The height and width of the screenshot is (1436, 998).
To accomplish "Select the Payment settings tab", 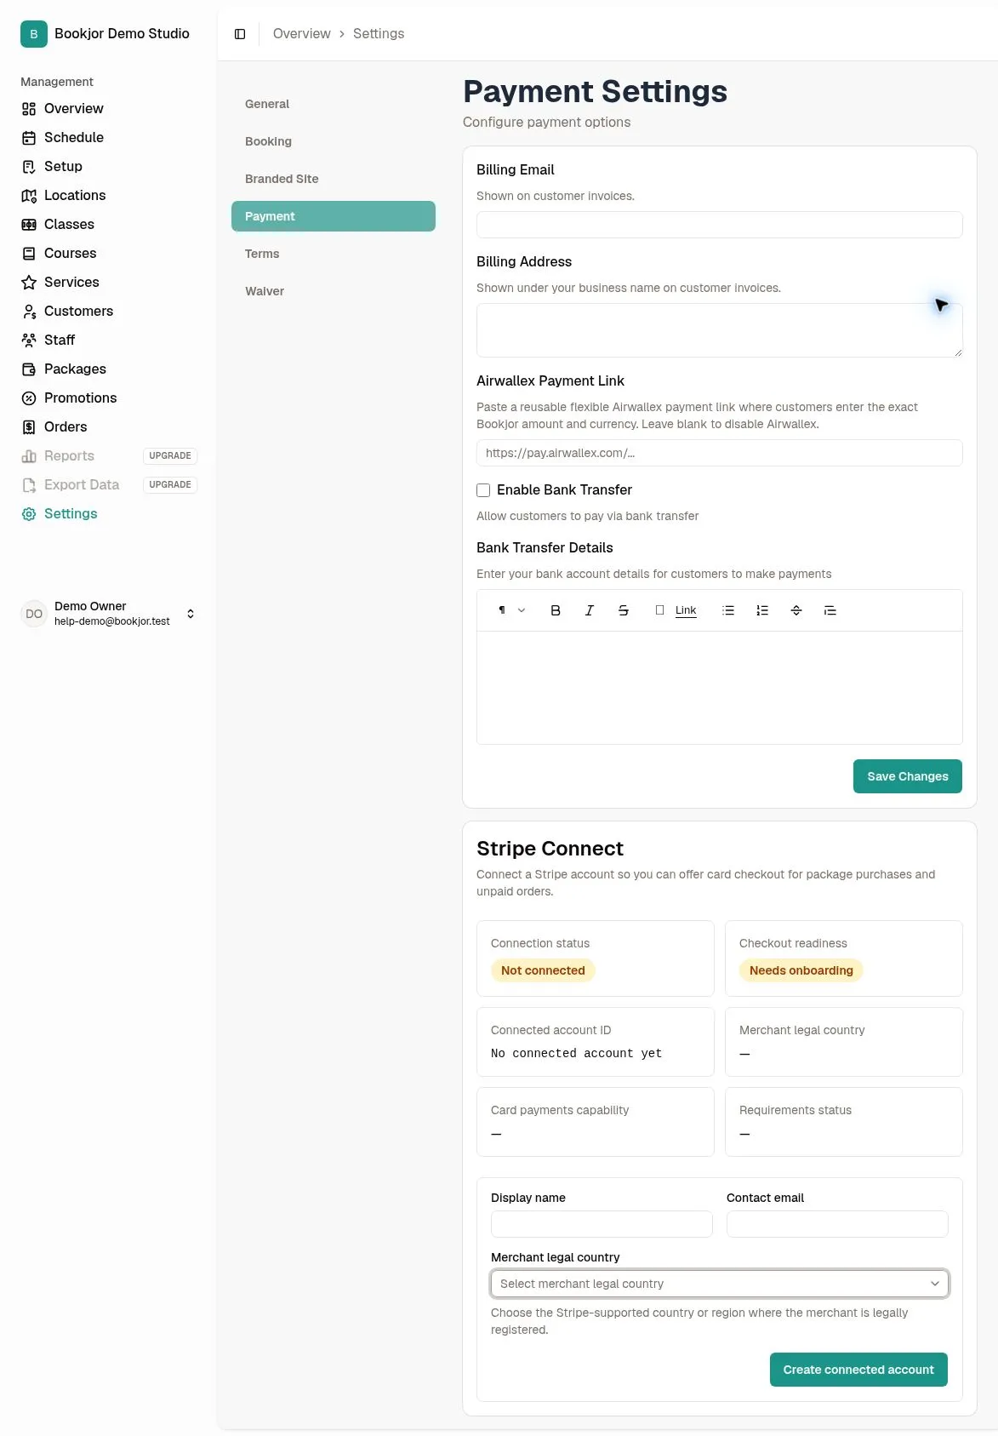I will [x=334, y=216].
